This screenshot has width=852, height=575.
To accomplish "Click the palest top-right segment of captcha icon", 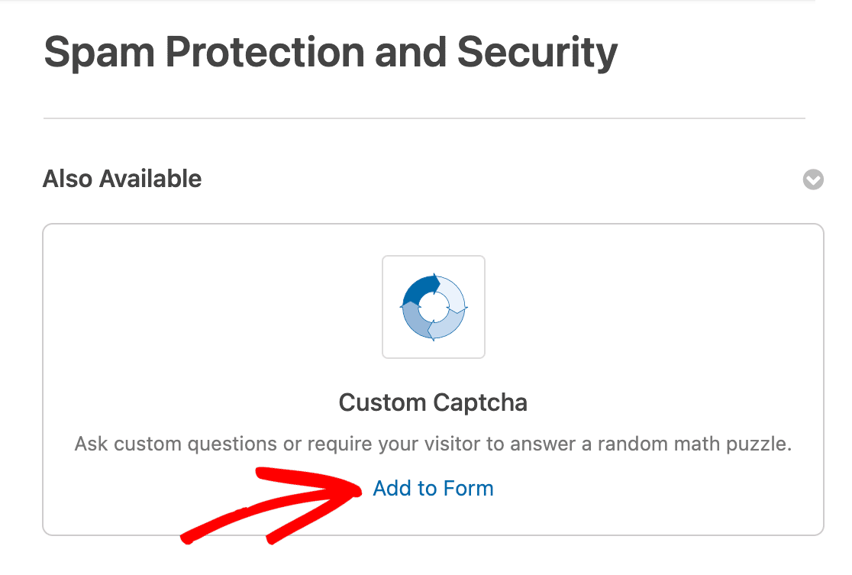I will tap(453, 294).
